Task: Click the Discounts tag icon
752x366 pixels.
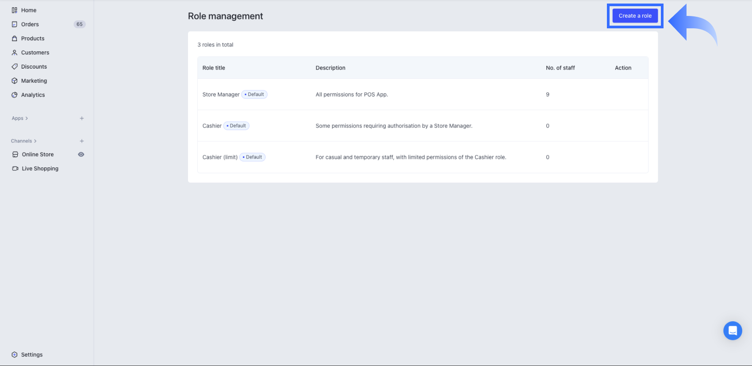Action: (x=15, y=67)
